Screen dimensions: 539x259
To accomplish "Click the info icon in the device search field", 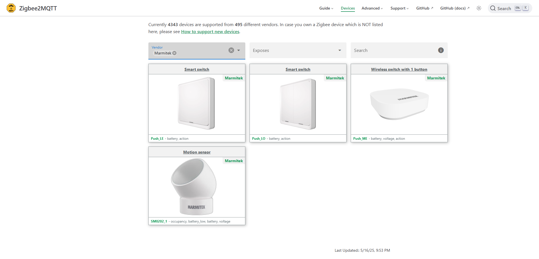I will (x=441, y=50).
